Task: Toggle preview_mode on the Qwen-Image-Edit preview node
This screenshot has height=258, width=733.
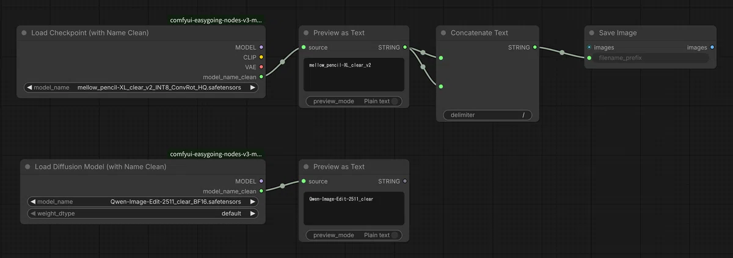Action: click(x=354, y=235)
